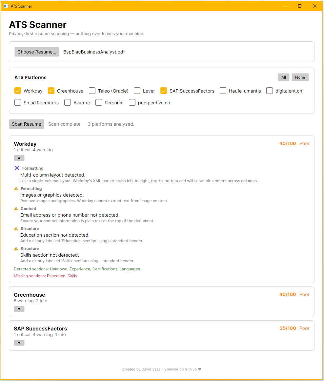Collapse the Workday results card
Image resolution: width=324 pixels, height=381 pixels.
coord(19,158)
